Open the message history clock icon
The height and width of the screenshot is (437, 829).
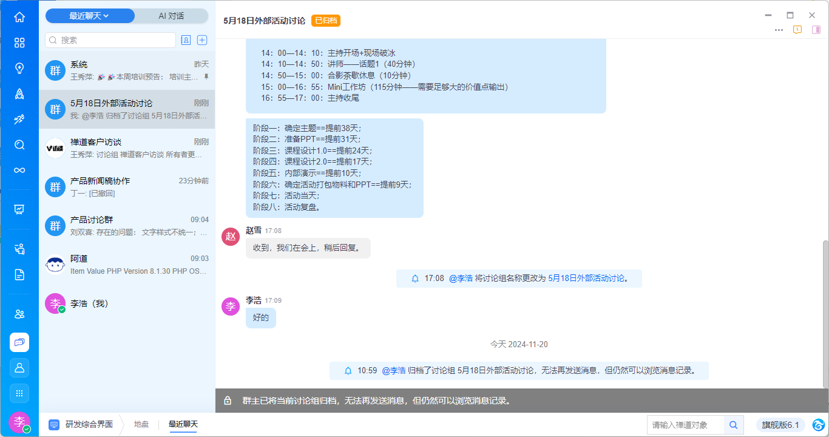tap(797, 30)
